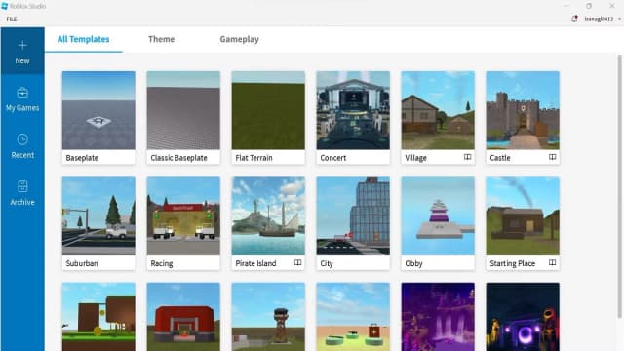Switch to the Gameplay tab
Image resolution: width=624 pixels, height=351 pixels.
point(240,39)
